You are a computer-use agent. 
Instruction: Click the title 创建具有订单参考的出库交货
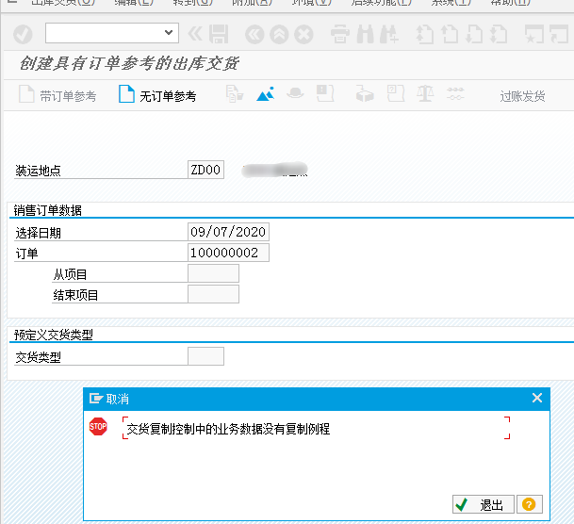click(129, 63)
